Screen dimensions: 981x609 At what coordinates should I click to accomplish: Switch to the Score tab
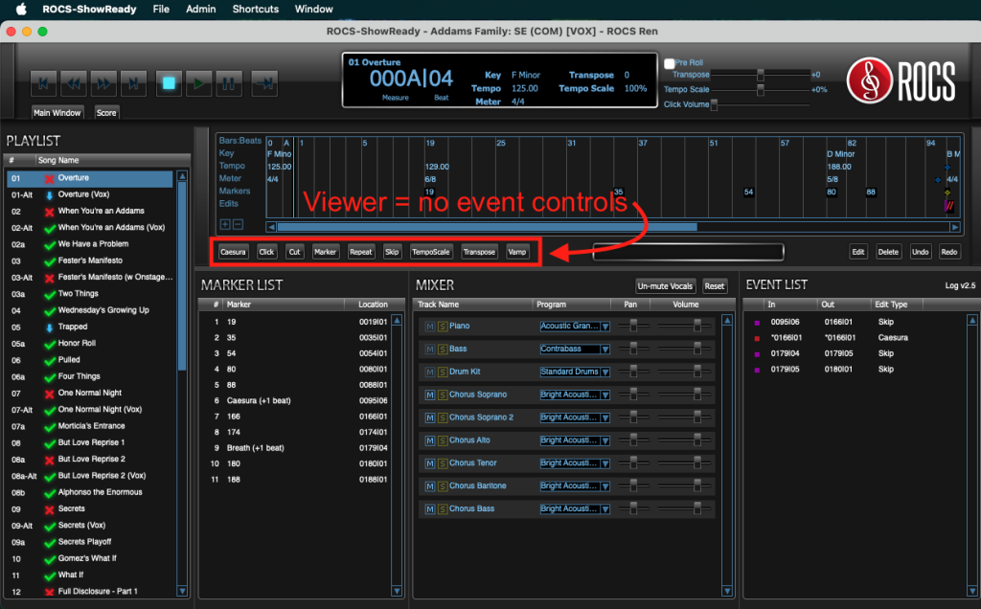coord(106,113)
